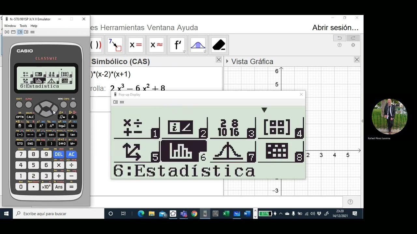This screenshot has height=234, width=417.
Task: Click calculator S⇔D key
Action: (x=62, y=144)
